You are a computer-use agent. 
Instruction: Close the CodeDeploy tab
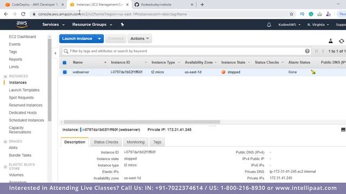click(x=63, y=5)
